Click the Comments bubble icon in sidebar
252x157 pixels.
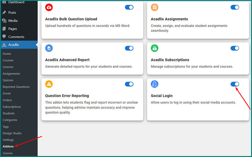coord(4,37)
